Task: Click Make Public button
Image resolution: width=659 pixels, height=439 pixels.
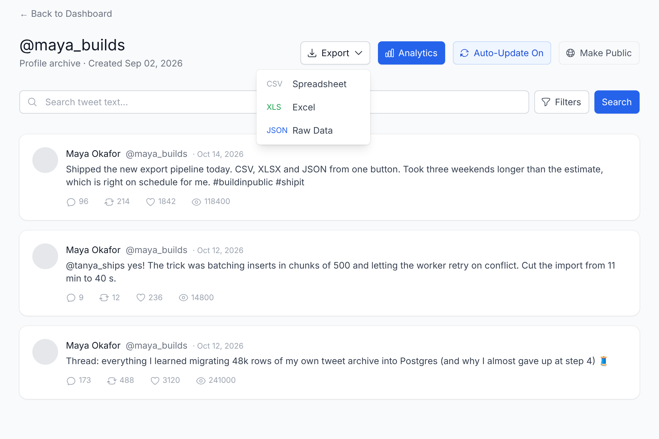Action: (599, 53)
